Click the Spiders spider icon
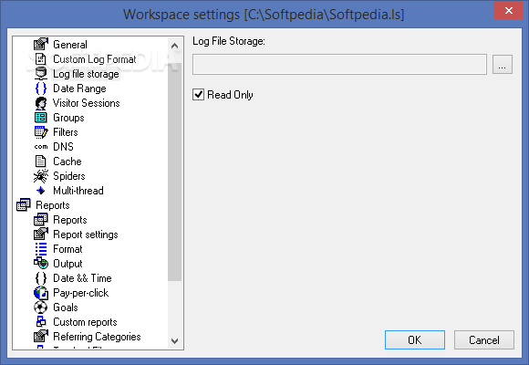This screenshot has width=529, height=365. coord(41,176)
